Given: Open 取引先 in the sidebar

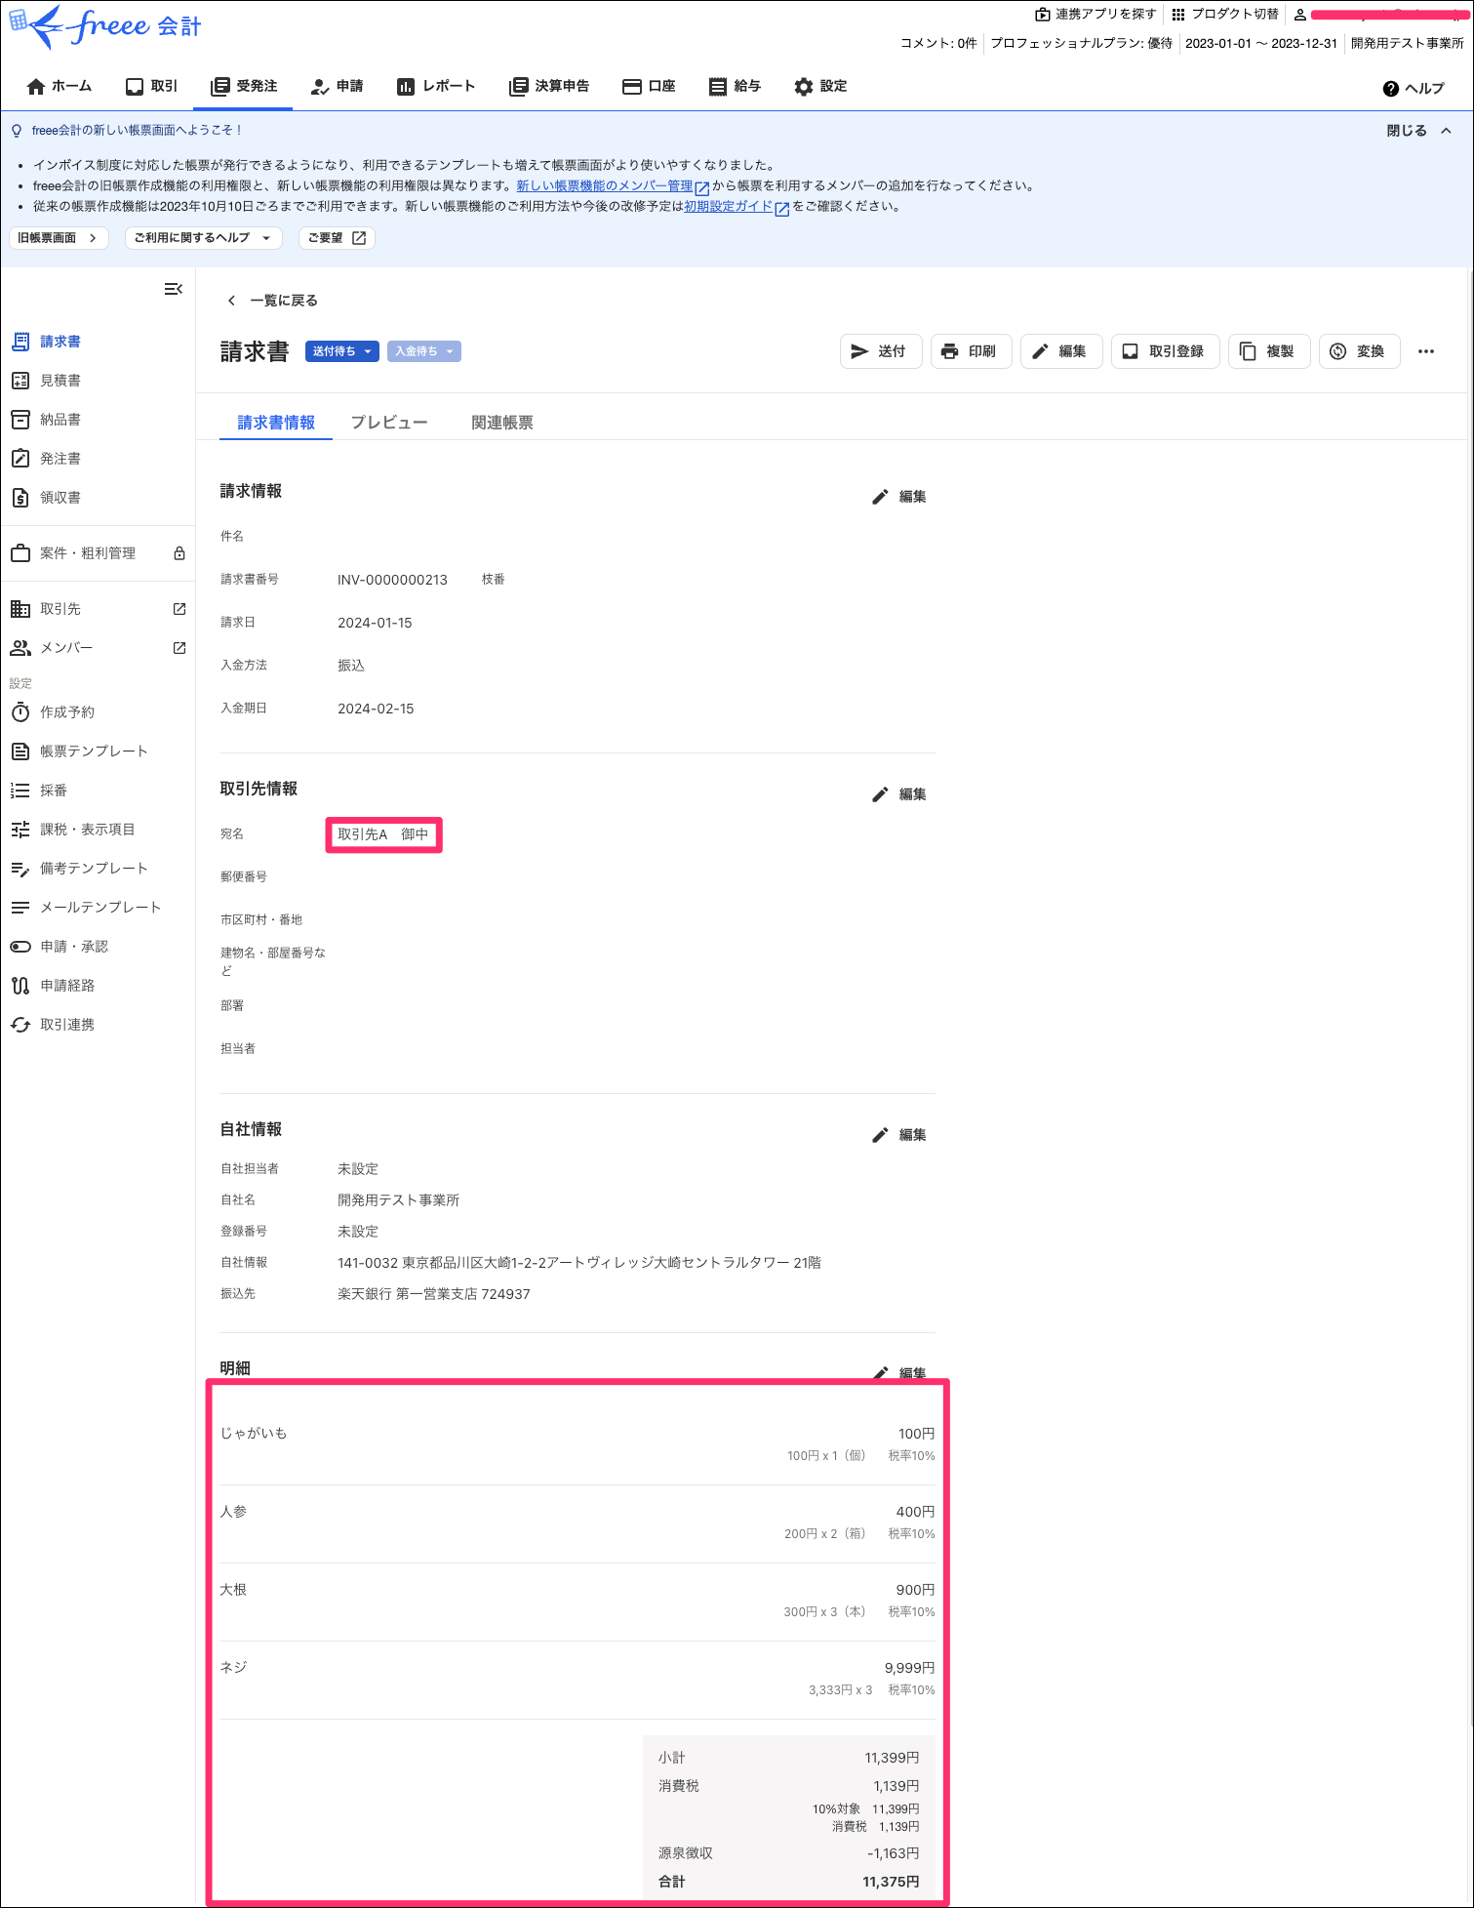Looking at the screenshot, I should pyautogui.click(x=60, y=609).
